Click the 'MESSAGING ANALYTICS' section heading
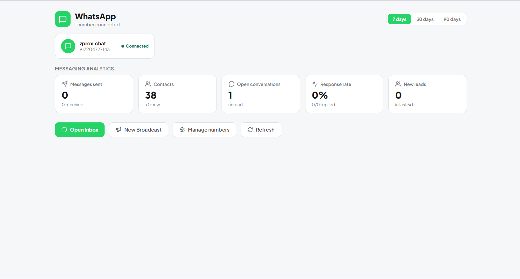The width and height of the screenshot is (520, 279). [x=85, y=68]
